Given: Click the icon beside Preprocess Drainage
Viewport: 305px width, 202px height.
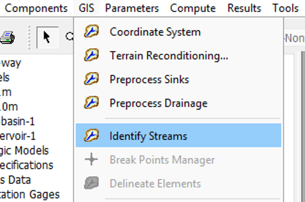Looking at the screenshot, I should tap(91, 103).
